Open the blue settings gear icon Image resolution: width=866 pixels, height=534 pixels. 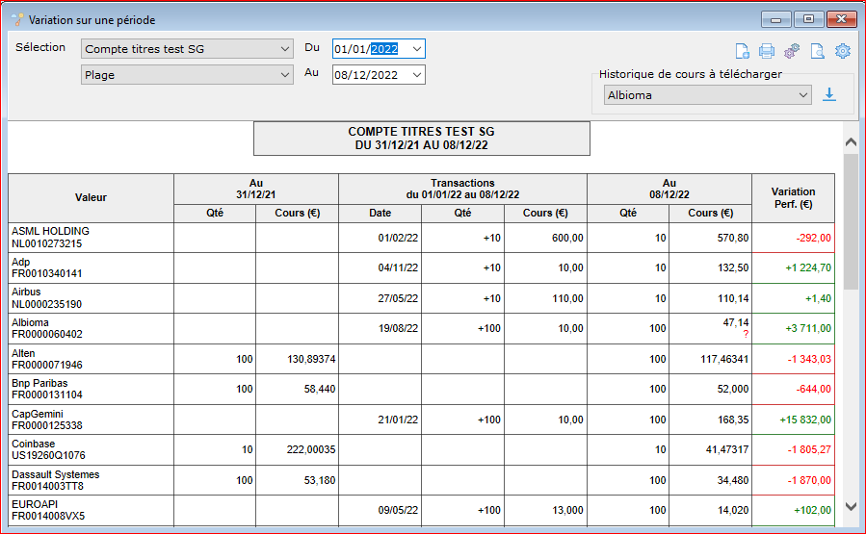pos(843,51)
